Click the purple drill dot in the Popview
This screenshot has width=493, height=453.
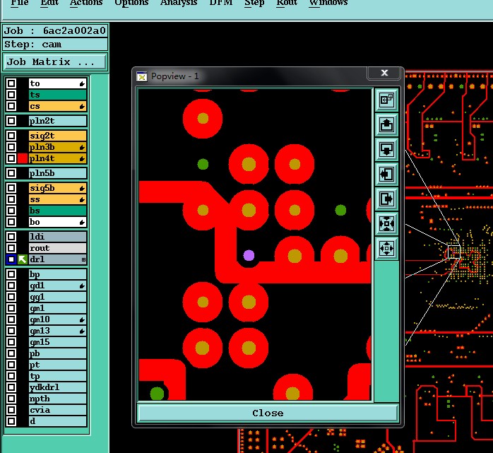click(x=249, y=255)
